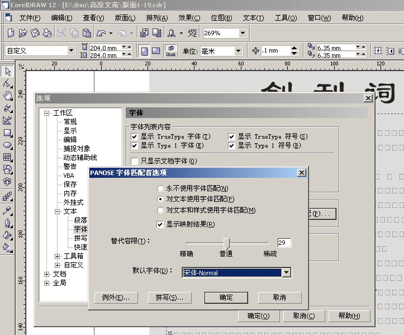404x335 pixels.
Task: Open the 单位 毫米 units dropdown
Action: pyautogui.click(x=239, y=51)
